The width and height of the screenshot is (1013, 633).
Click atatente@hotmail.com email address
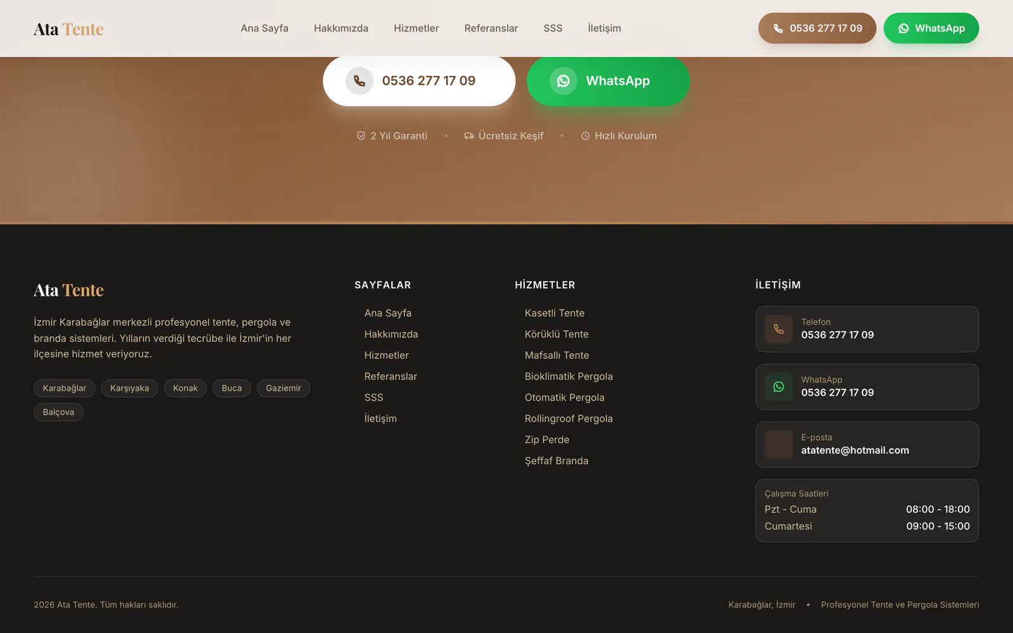(855, 451)
